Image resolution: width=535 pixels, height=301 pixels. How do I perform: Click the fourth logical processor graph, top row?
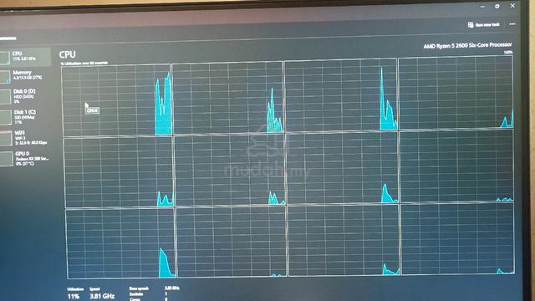point(456,93)
